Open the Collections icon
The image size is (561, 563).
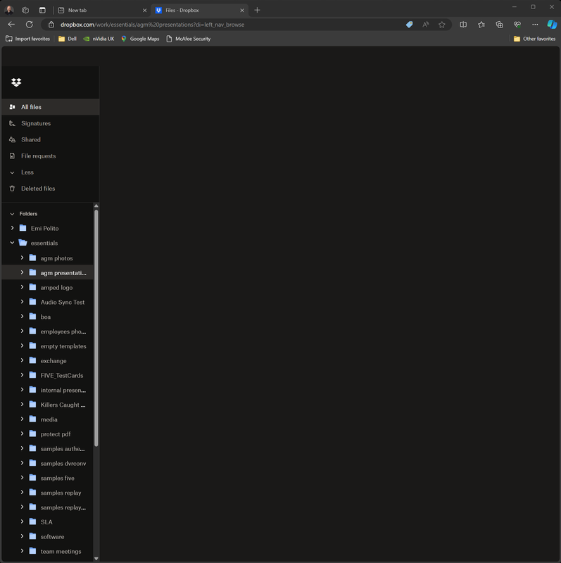[499, 25]
